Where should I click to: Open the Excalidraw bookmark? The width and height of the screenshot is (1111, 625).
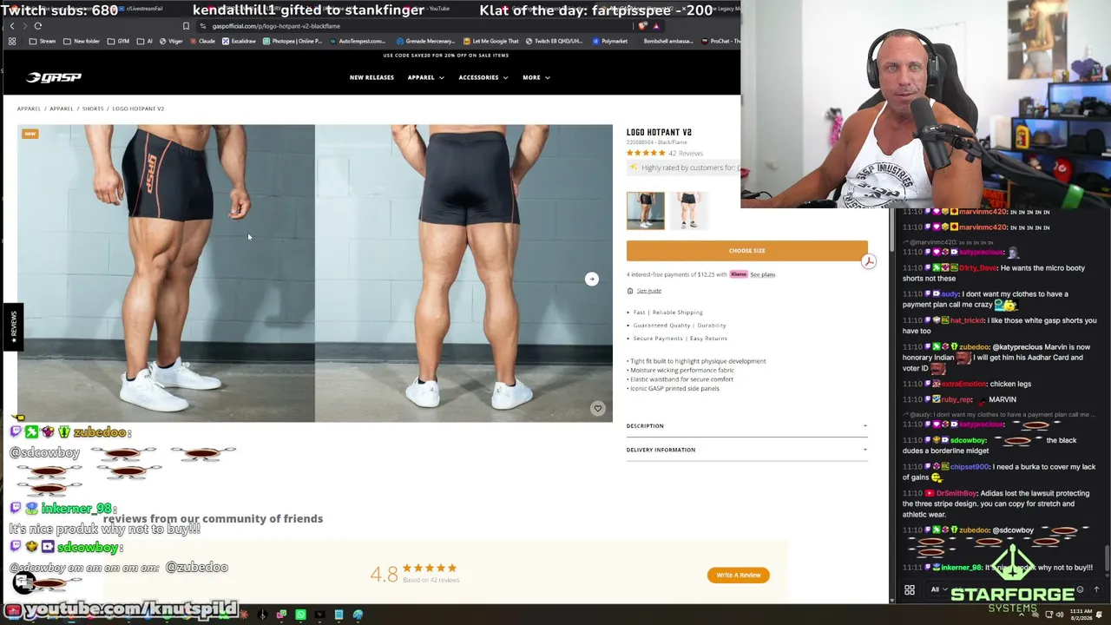239,41
